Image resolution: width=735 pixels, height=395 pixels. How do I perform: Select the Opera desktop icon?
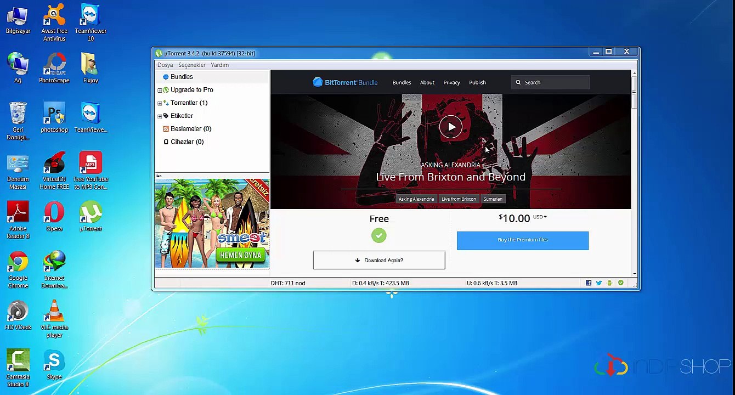coord(54,217)
